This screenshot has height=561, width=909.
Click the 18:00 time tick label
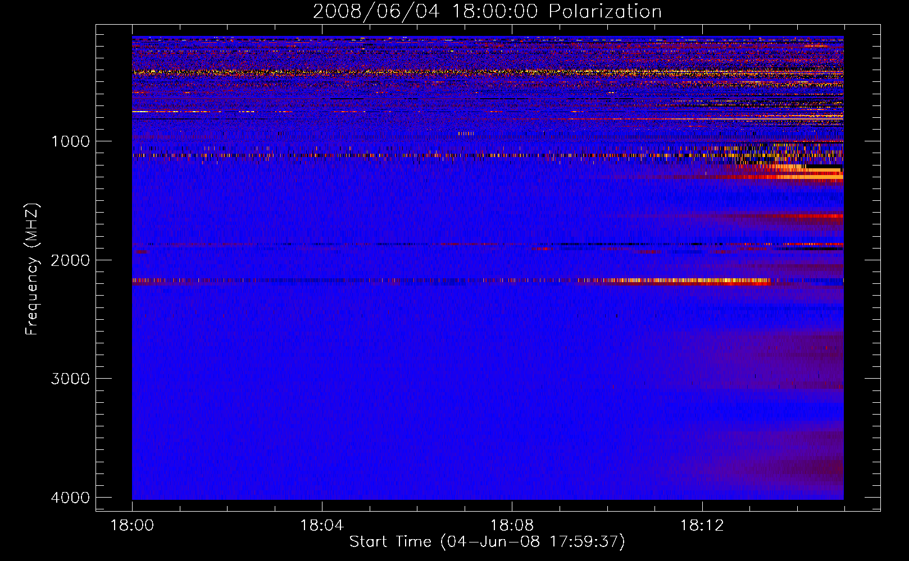[x=132, y=526]
